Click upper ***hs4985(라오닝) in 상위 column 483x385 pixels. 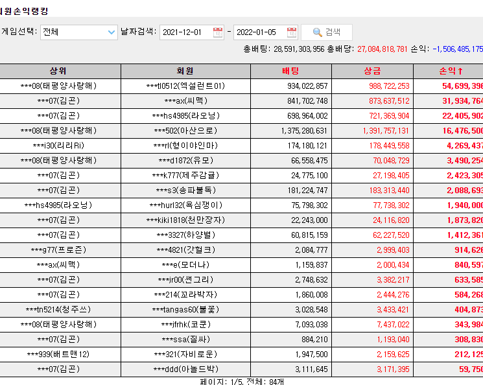(x=58, y=205)
